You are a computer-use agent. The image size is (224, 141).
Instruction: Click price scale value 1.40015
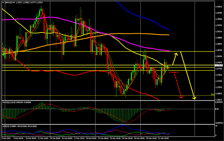coord(219,6)
